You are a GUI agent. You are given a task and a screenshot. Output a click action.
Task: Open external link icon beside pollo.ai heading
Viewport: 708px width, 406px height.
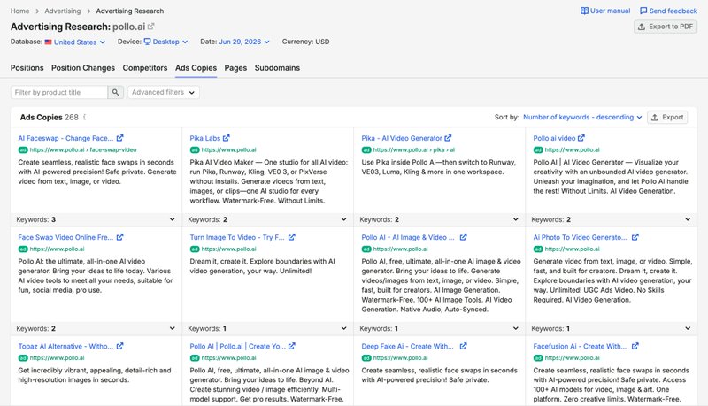(x=150, y=27)
